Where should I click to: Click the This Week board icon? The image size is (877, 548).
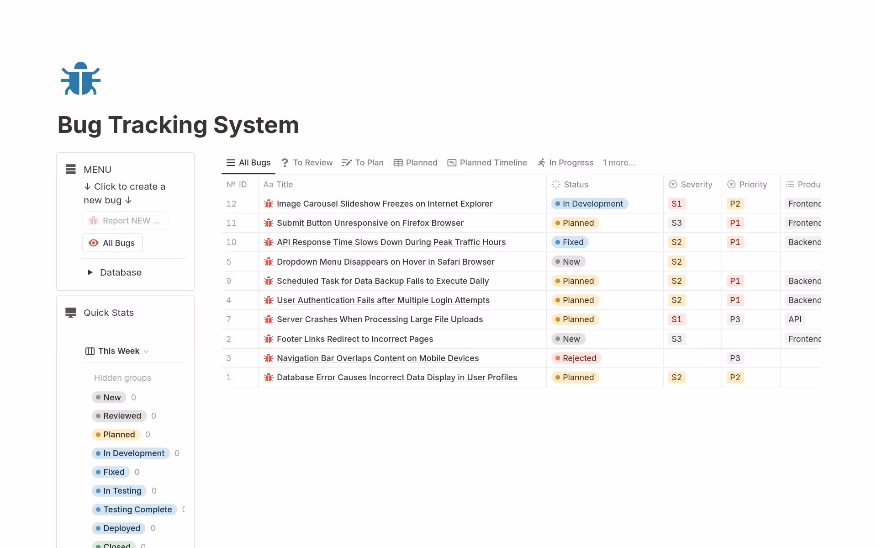point(90,351)
